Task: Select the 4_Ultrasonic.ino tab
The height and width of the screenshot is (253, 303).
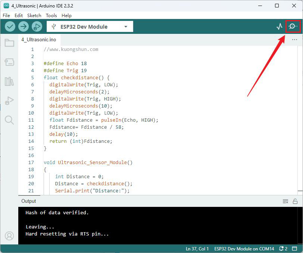Action: coord(39,40)
